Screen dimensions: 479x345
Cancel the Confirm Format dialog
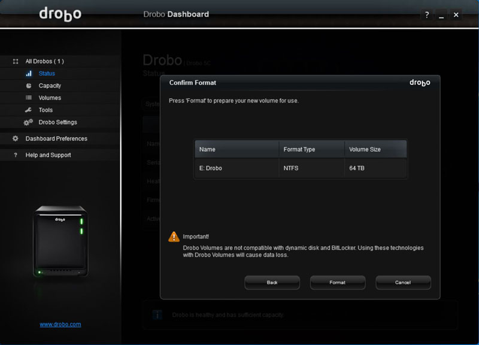click(x=403, y=282)
